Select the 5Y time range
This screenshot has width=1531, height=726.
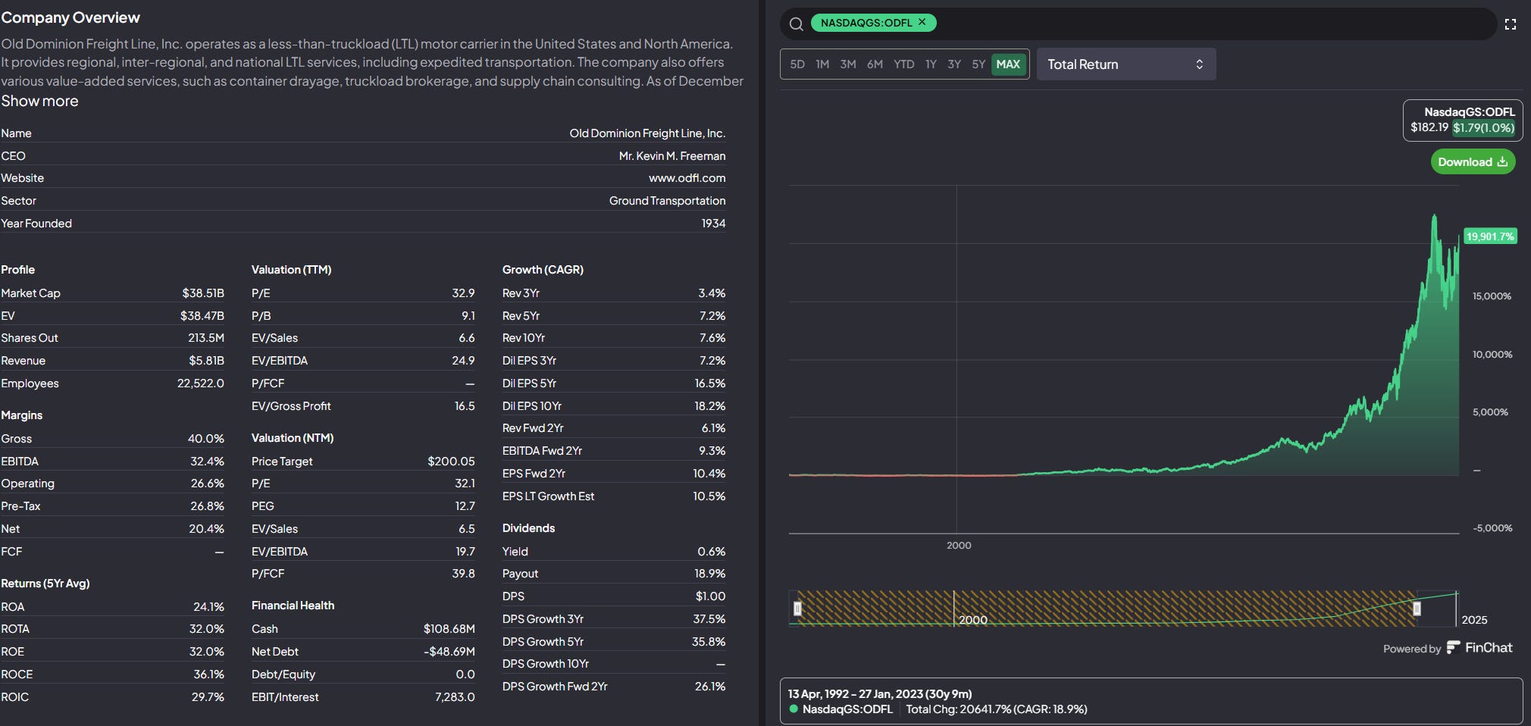(978, 64)
